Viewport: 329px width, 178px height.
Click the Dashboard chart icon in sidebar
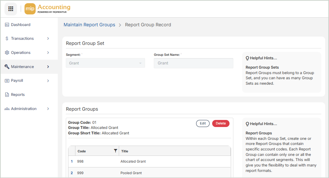(x=7, y=25)
